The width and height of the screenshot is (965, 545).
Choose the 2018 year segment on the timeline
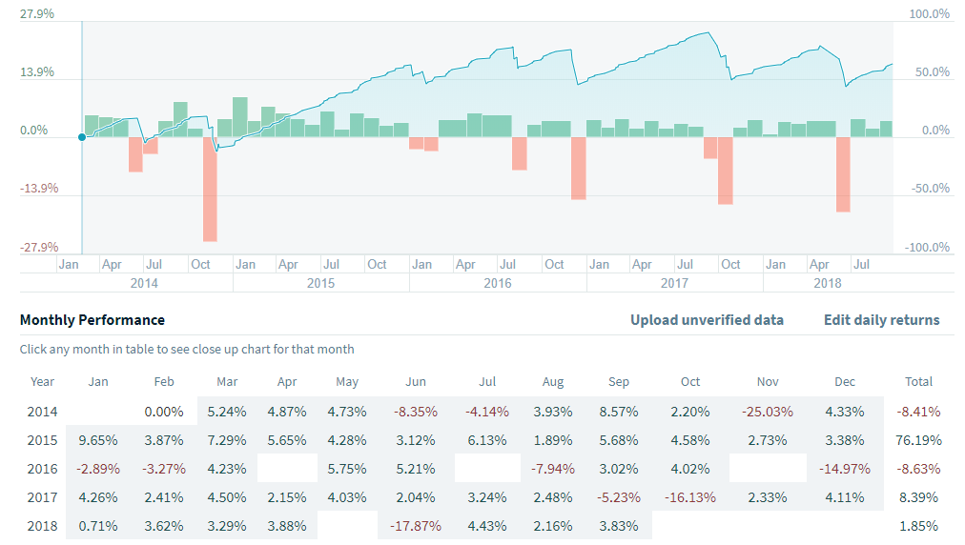click(x=828, y=283)
